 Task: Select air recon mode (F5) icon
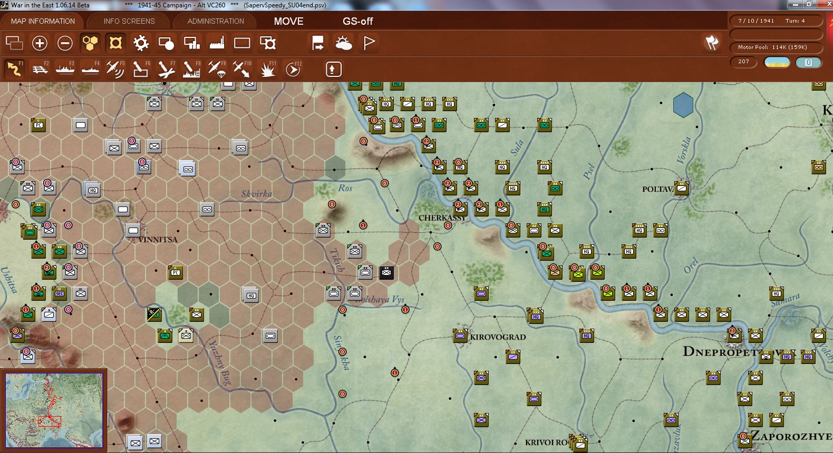(115, 69)
